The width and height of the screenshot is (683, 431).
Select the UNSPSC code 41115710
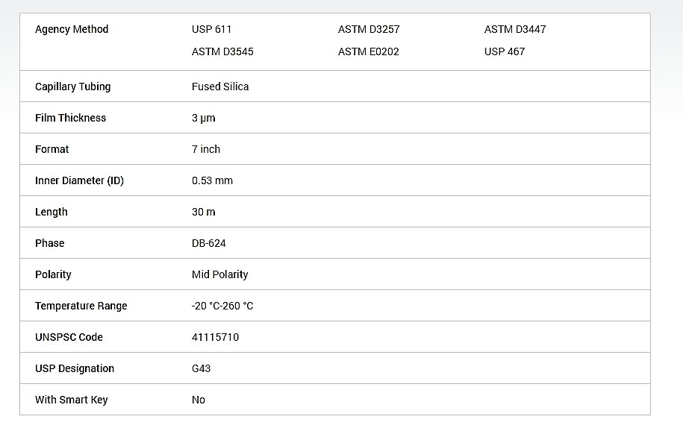coord(215,337)
